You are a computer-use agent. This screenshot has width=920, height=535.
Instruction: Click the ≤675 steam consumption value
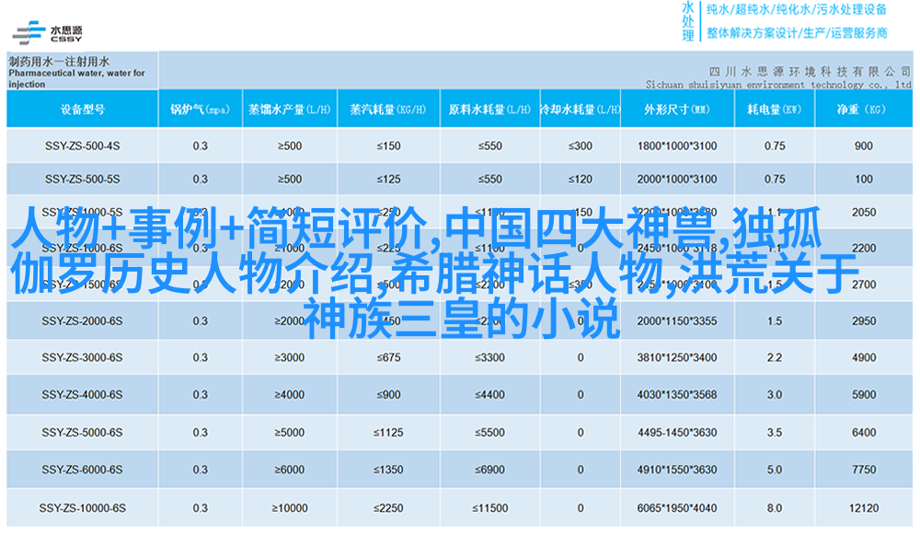(388, 357)
